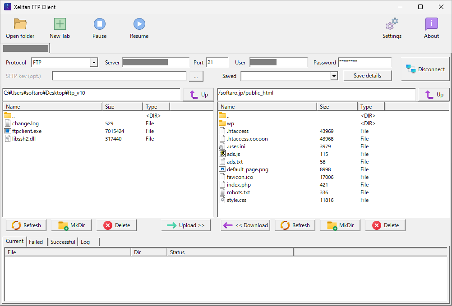Click size value 7015424 for ftpclient.exe
452x306 pixels.
pos(115,131)
